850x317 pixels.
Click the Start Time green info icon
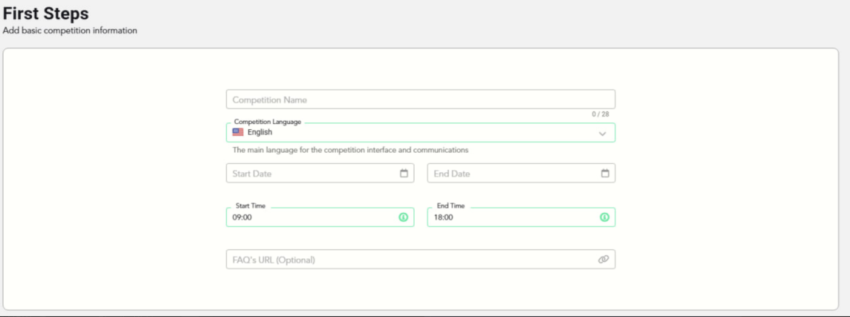coord(403,217)
